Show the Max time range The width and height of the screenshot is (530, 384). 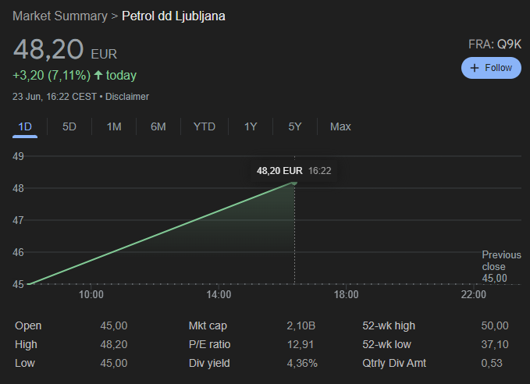tap(340, 126)
